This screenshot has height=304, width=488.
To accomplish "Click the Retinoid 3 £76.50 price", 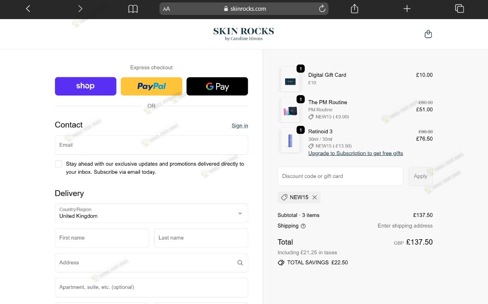I will point(424,139).
